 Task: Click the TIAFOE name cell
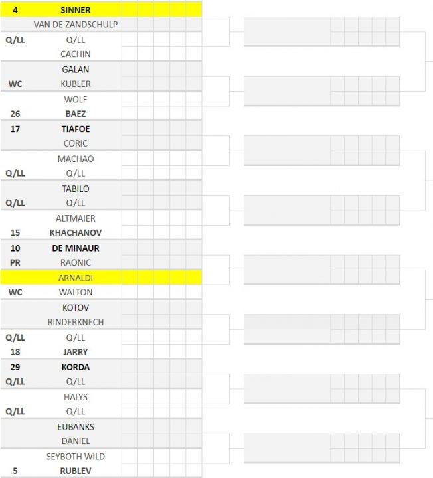pos(75,129)
